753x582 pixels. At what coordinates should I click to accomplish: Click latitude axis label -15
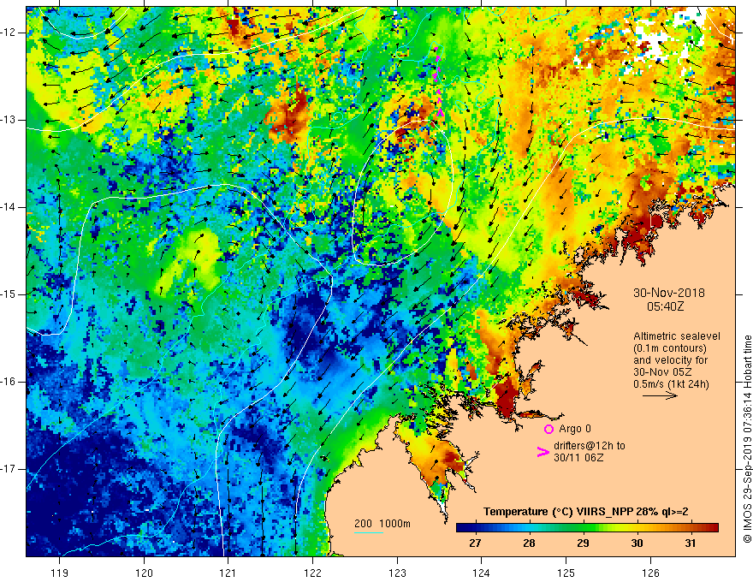(9, 294)
